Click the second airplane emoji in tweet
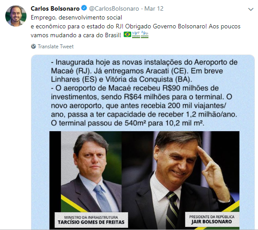 coord(144,34)
